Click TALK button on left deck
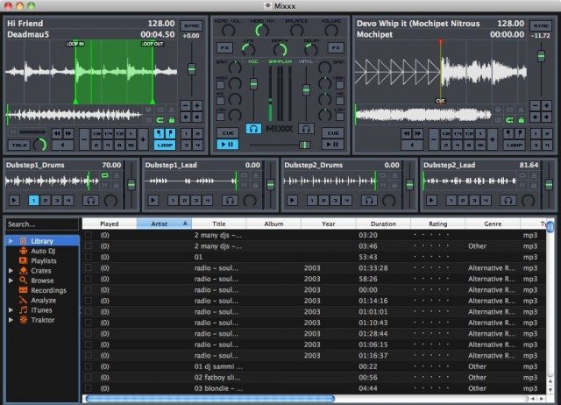This screenshot has width=561, height=405. point(19,145)
